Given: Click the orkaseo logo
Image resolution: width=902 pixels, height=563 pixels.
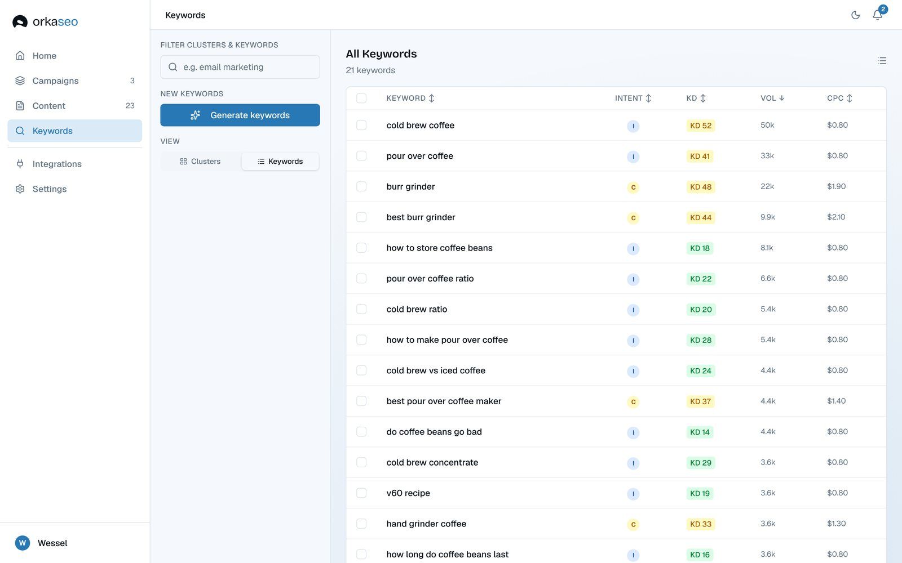Looking at the screenshot, I should 45,21.
